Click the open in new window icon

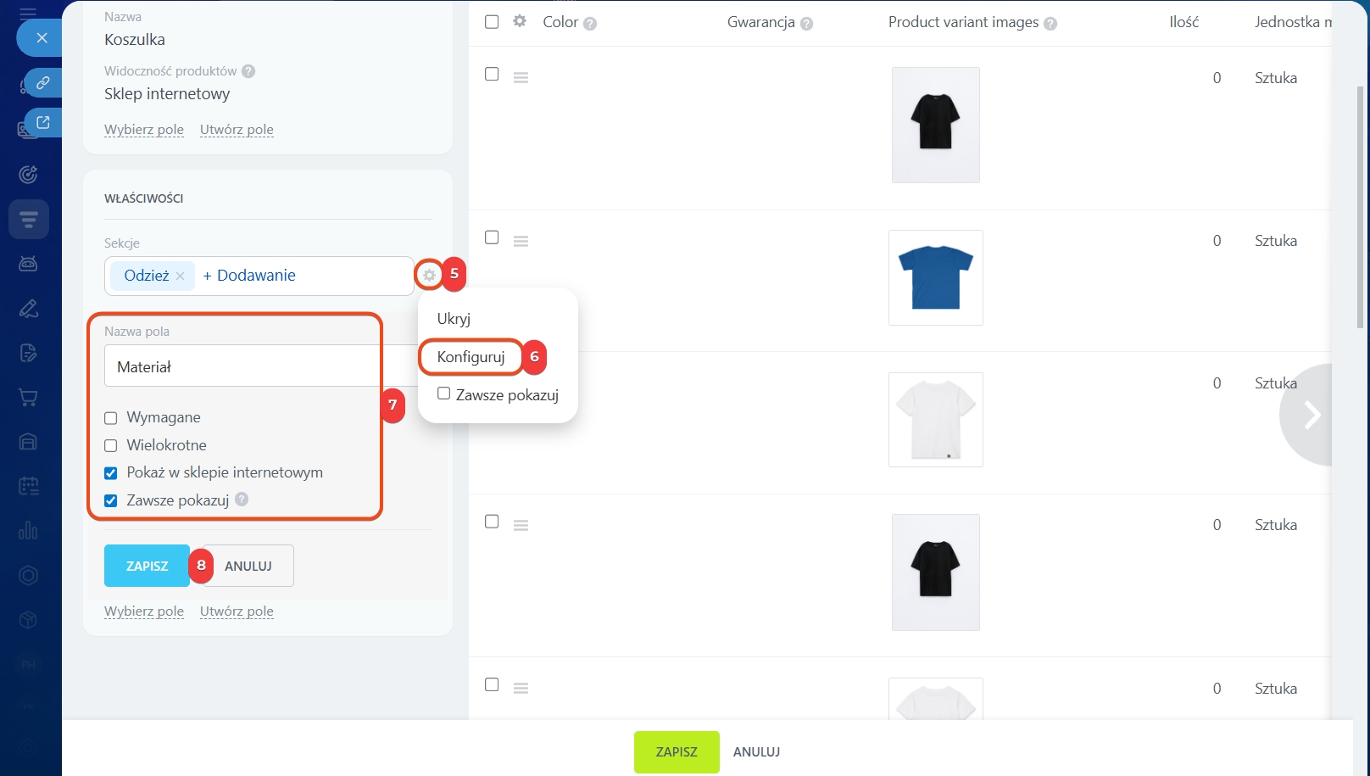[x=42, y=122]
